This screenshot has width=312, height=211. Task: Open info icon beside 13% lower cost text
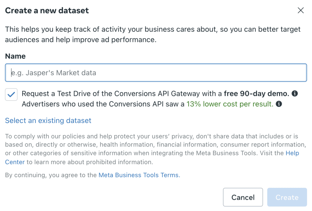279,104
